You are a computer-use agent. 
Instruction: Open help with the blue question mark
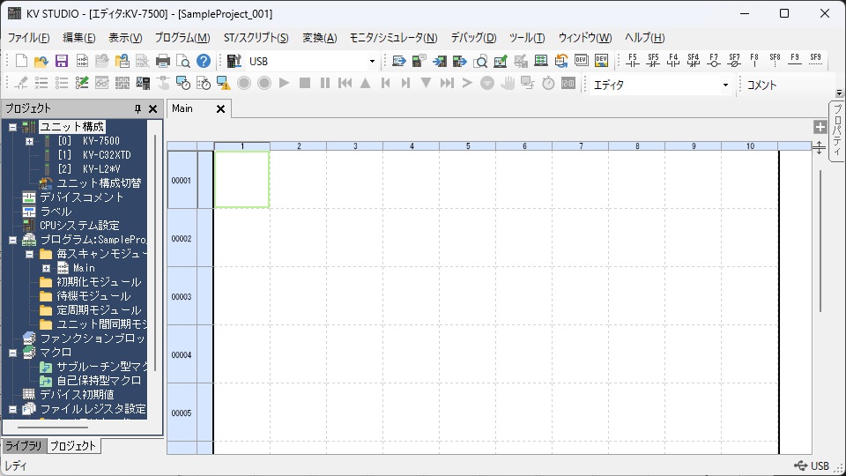tap(204, 62)
